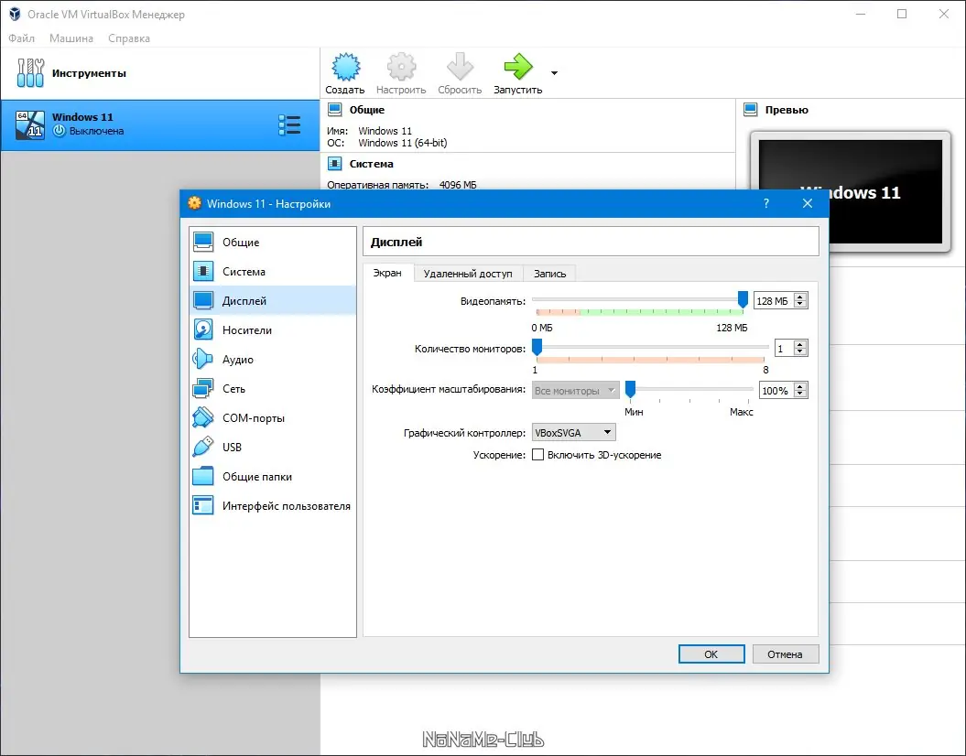
Task: Open the Инструменты tools icon
Action: coord(30,72)
